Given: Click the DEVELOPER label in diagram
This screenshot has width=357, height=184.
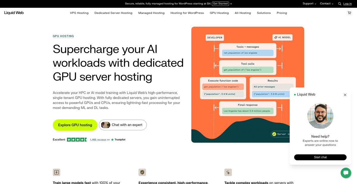Looking at the screenshot, I should pos(214,37).
